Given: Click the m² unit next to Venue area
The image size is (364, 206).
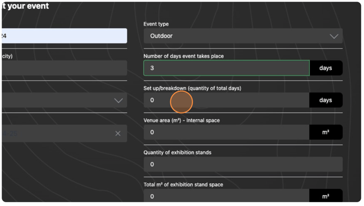Looking at the screenshot, I should [x=325, y=132].
